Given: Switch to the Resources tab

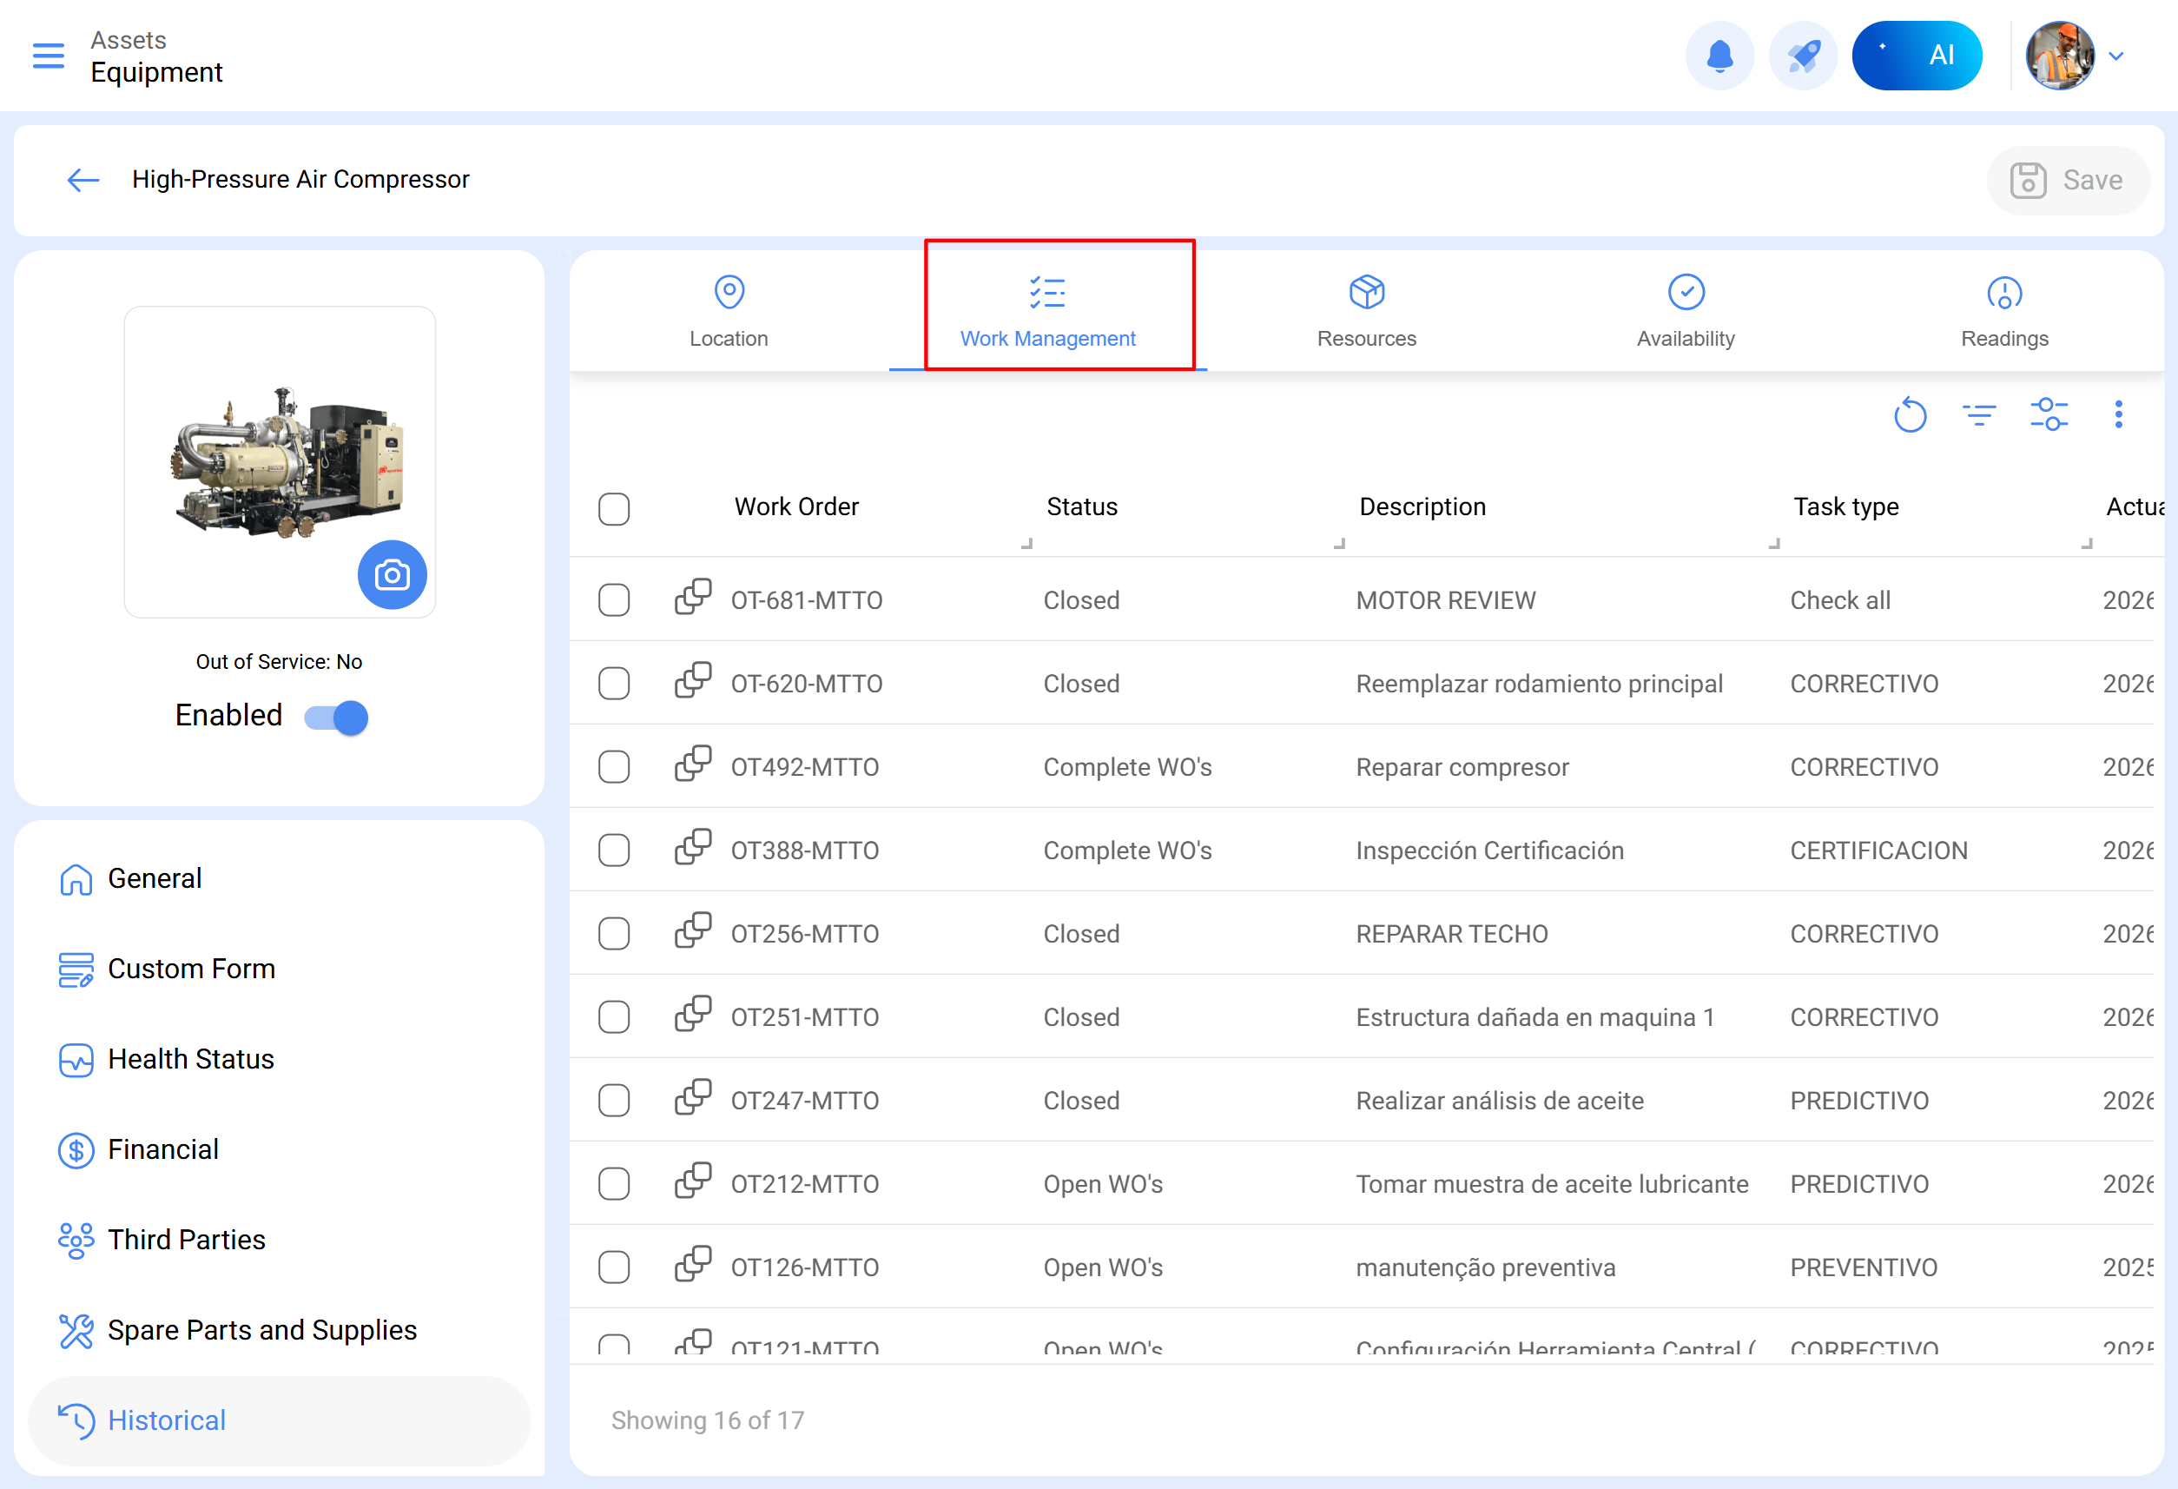Looking at the screenshot, I should pos(1366,311).
